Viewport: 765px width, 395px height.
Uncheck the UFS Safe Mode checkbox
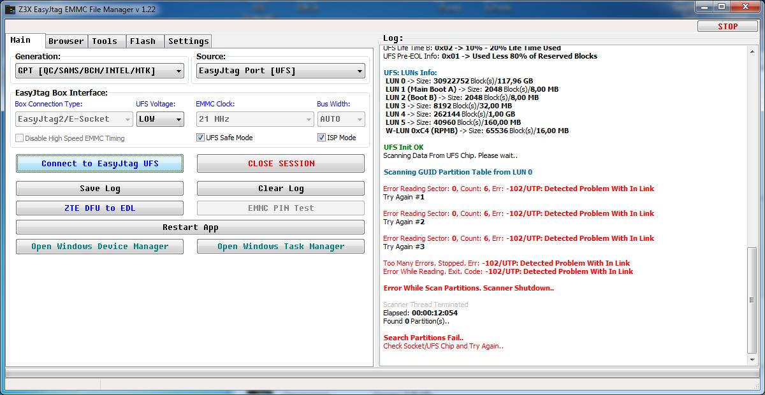201,138
